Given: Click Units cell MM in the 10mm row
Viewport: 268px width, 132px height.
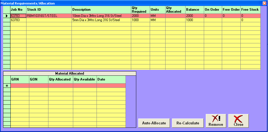Looking at the screenshot, I should tap(158, 16).
